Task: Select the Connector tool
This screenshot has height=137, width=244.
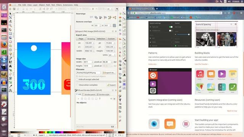Action: point(10,91)
